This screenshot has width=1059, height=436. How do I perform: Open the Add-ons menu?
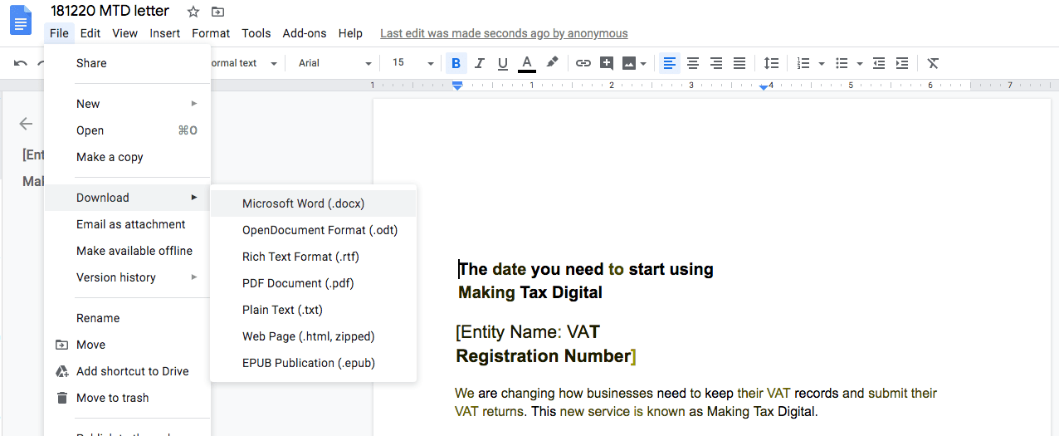click(x=305, y=33)
